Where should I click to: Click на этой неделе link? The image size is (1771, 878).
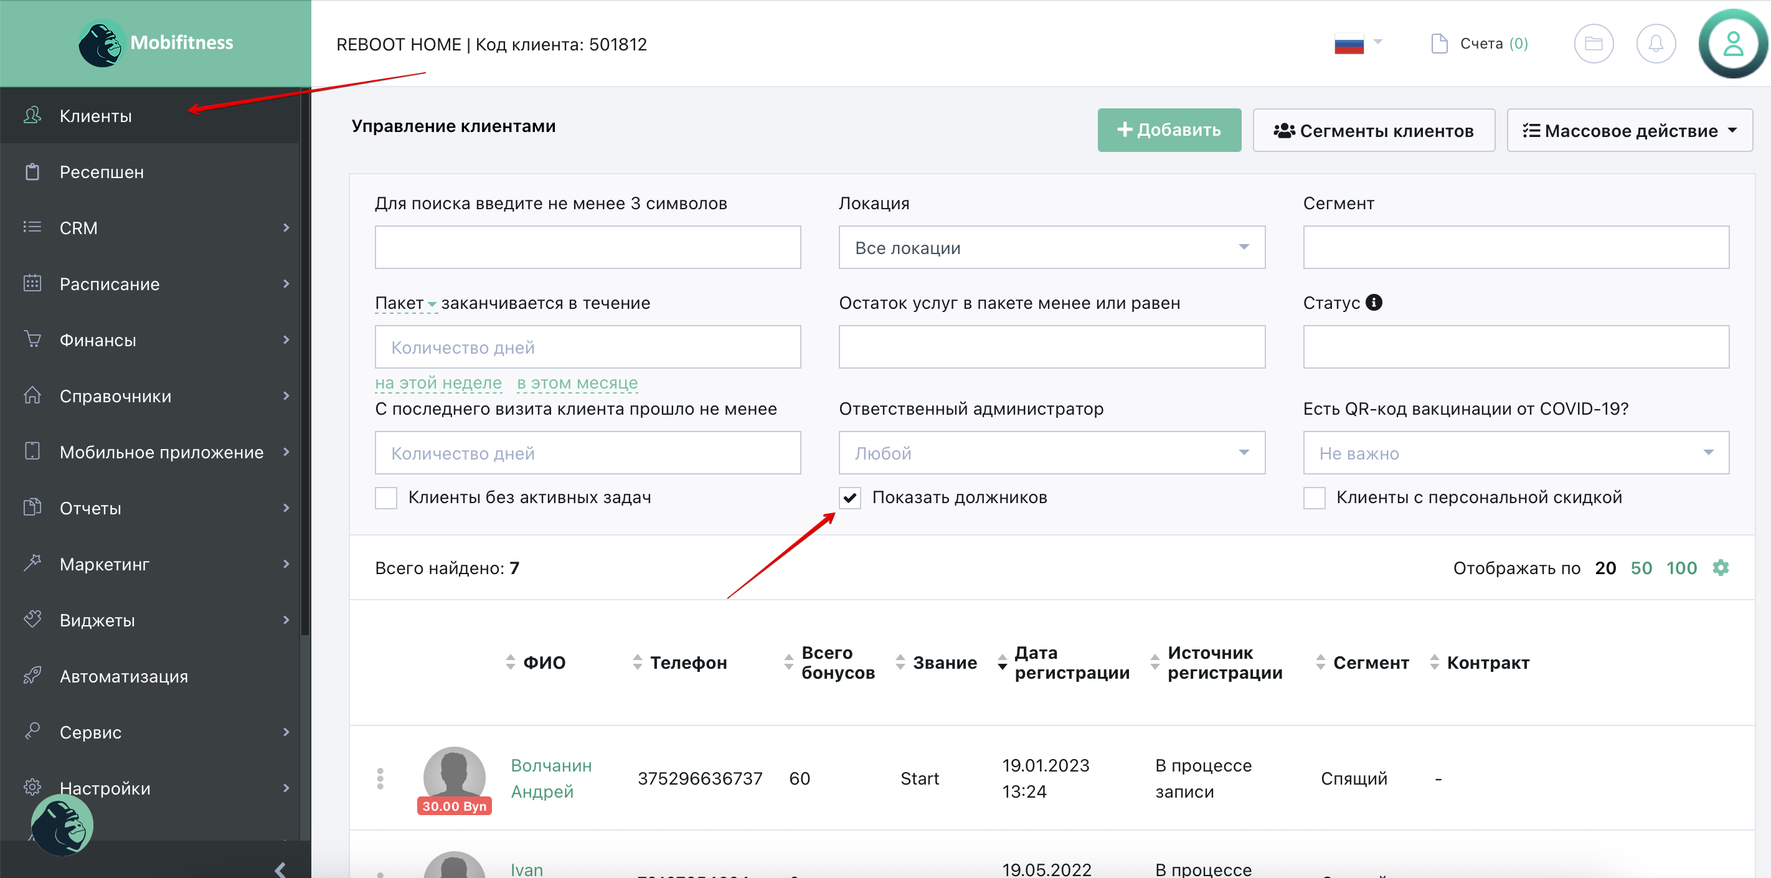(x=438, y=383)
